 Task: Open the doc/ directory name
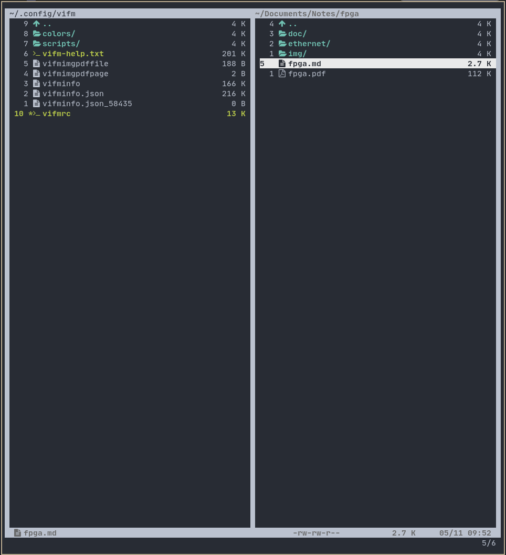coord(298,34)
